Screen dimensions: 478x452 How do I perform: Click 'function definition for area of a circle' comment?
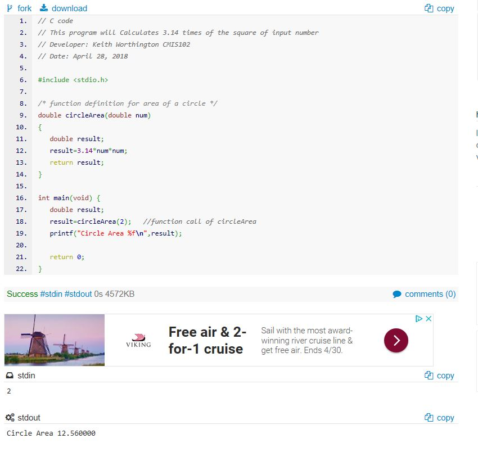point(128,103)
